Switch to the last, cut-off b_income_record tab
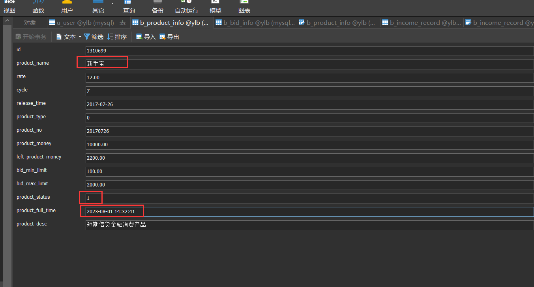534x287 pixels. (x=499, y=23)
